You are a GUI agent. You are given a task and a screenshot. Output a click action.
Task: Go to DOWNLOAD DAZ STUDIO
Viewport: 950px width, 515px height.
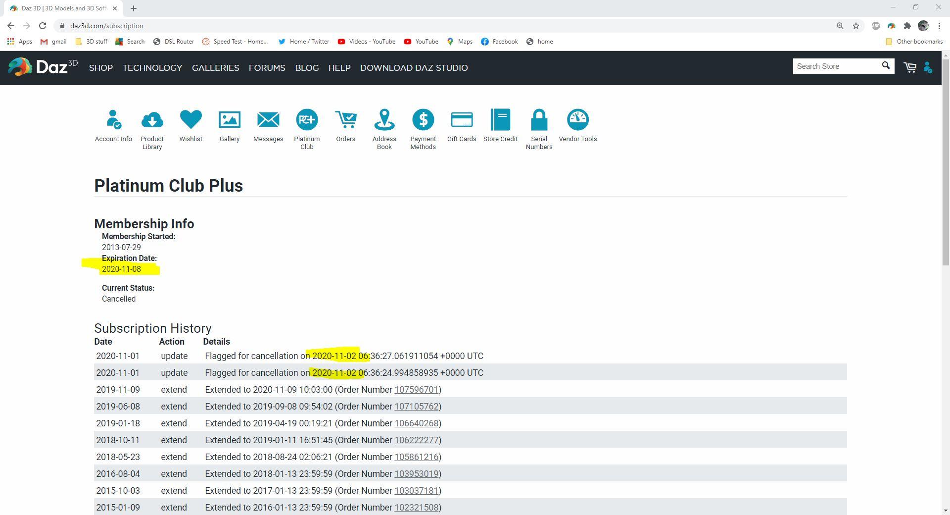[x=414, y=68]
